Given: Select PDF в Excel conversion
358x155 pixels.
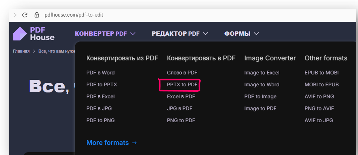Looking at the screenshot, I should tap(100, 96).
